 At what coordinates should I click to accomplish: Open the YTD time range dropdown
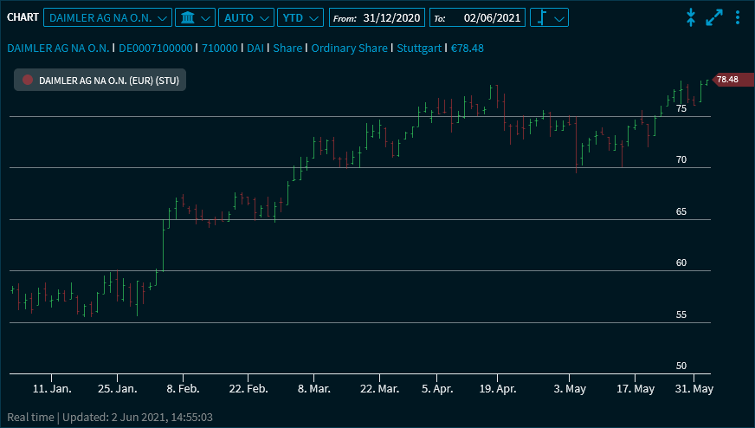pos(300,17)
